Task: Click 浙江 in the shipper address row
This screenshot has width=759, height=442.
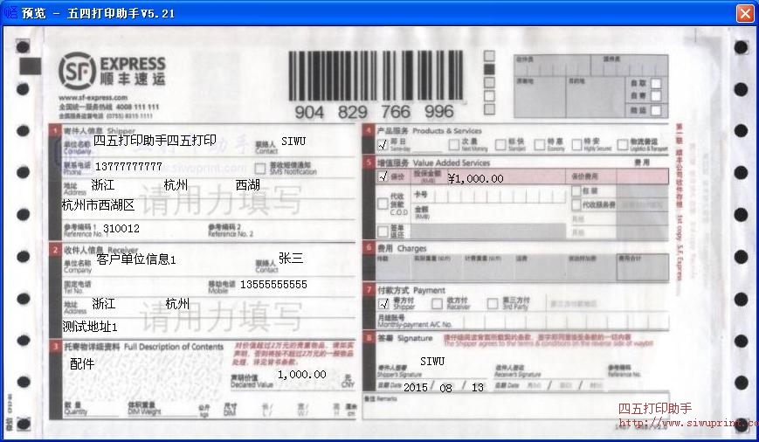Action: 103,184
